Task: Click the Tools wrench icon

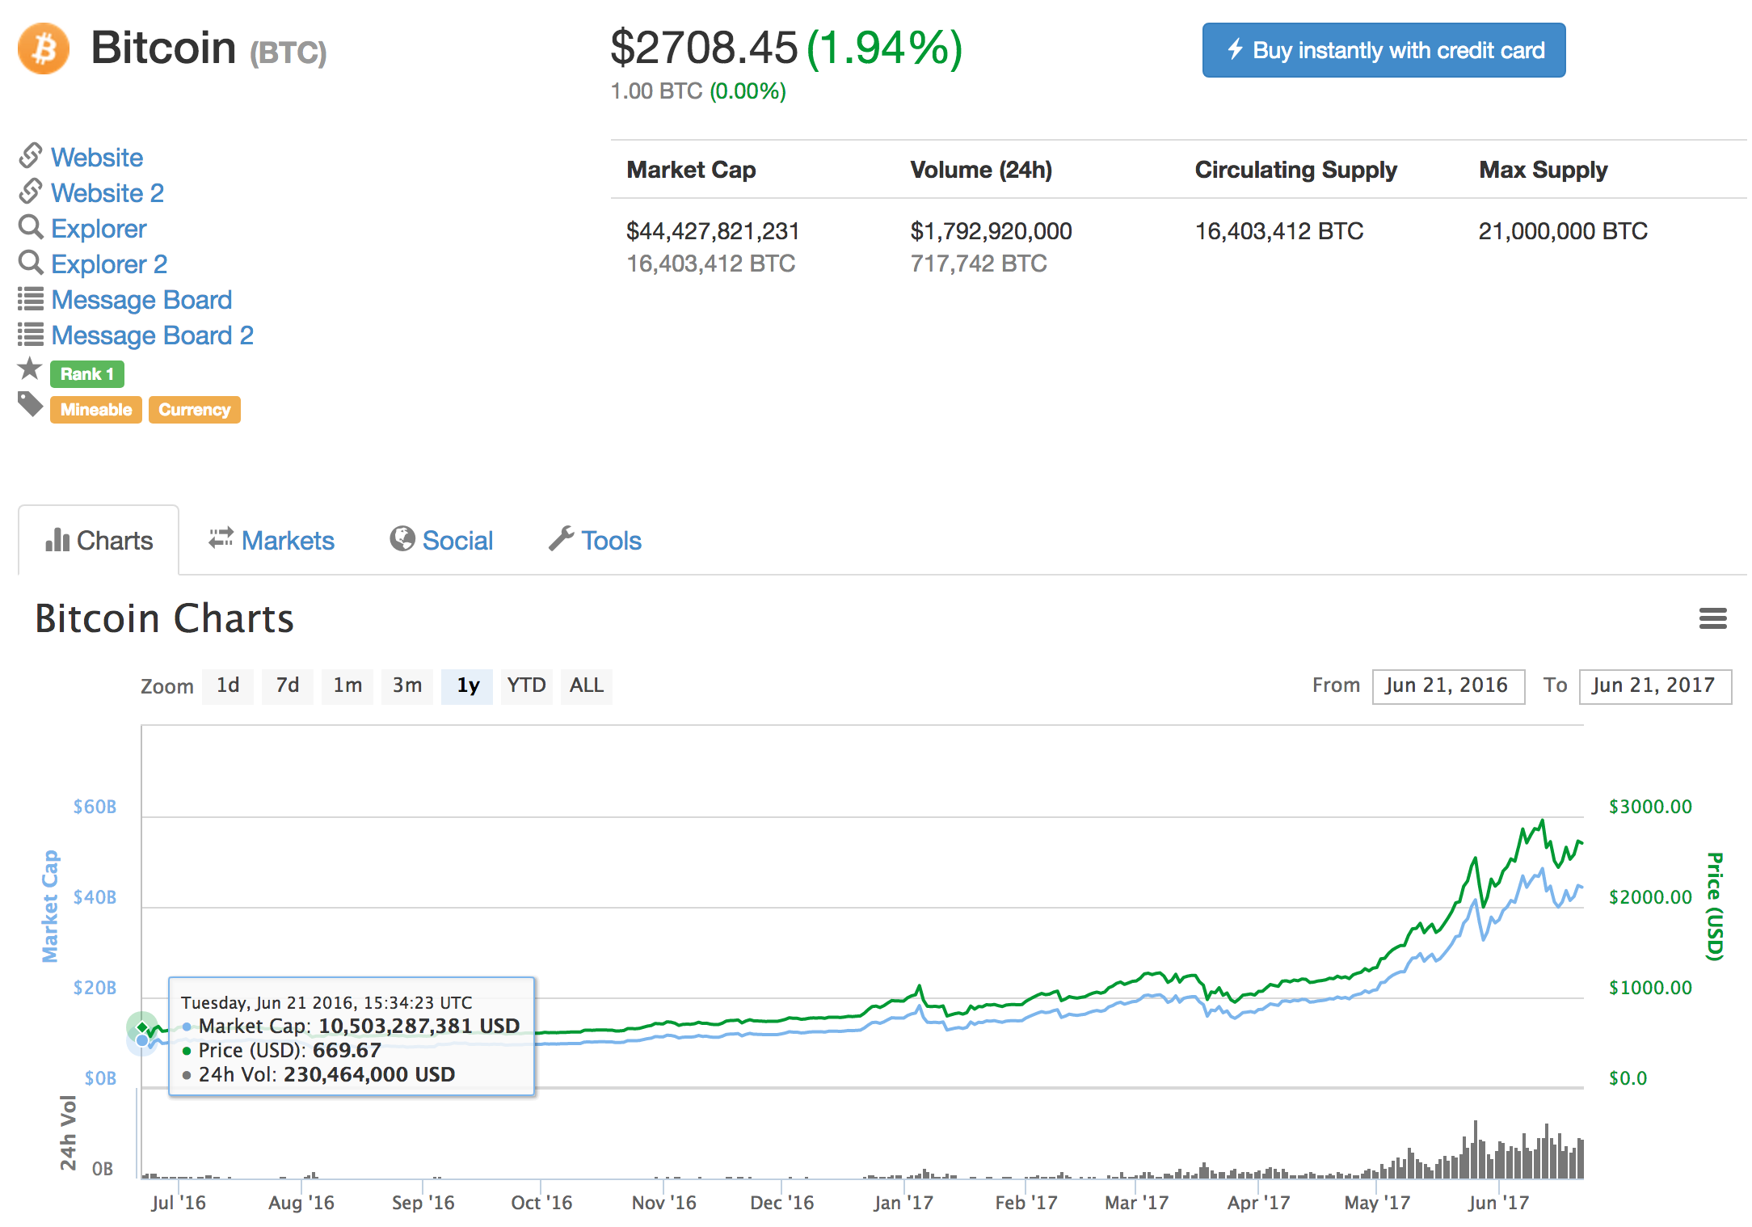Action: (559, 538)
